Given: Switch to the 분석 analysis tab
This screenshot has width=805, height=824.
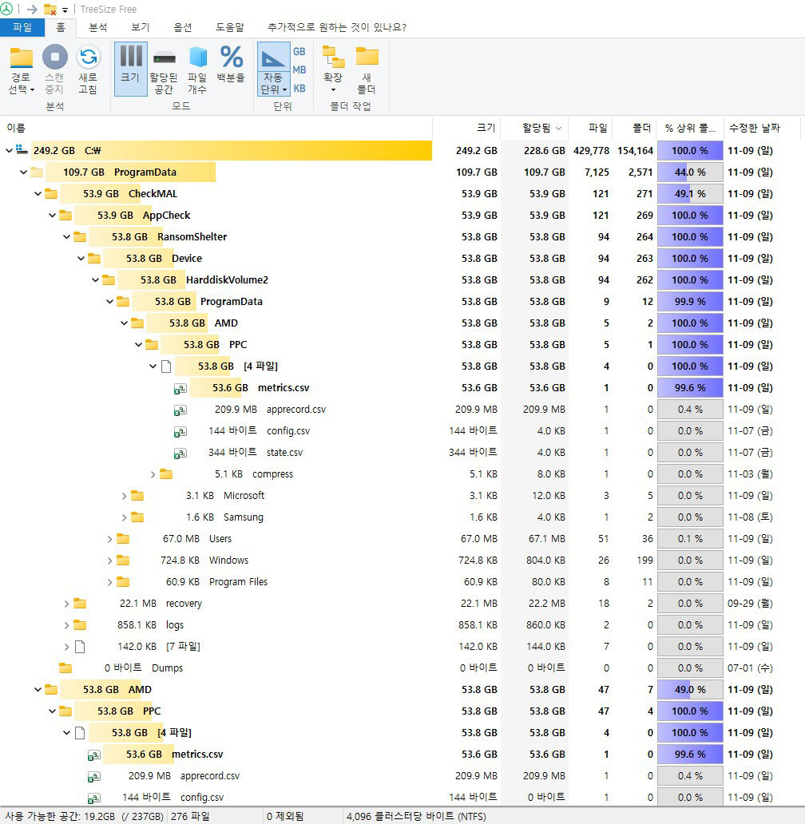Looking at the screenshot, I should coord(98,27).
